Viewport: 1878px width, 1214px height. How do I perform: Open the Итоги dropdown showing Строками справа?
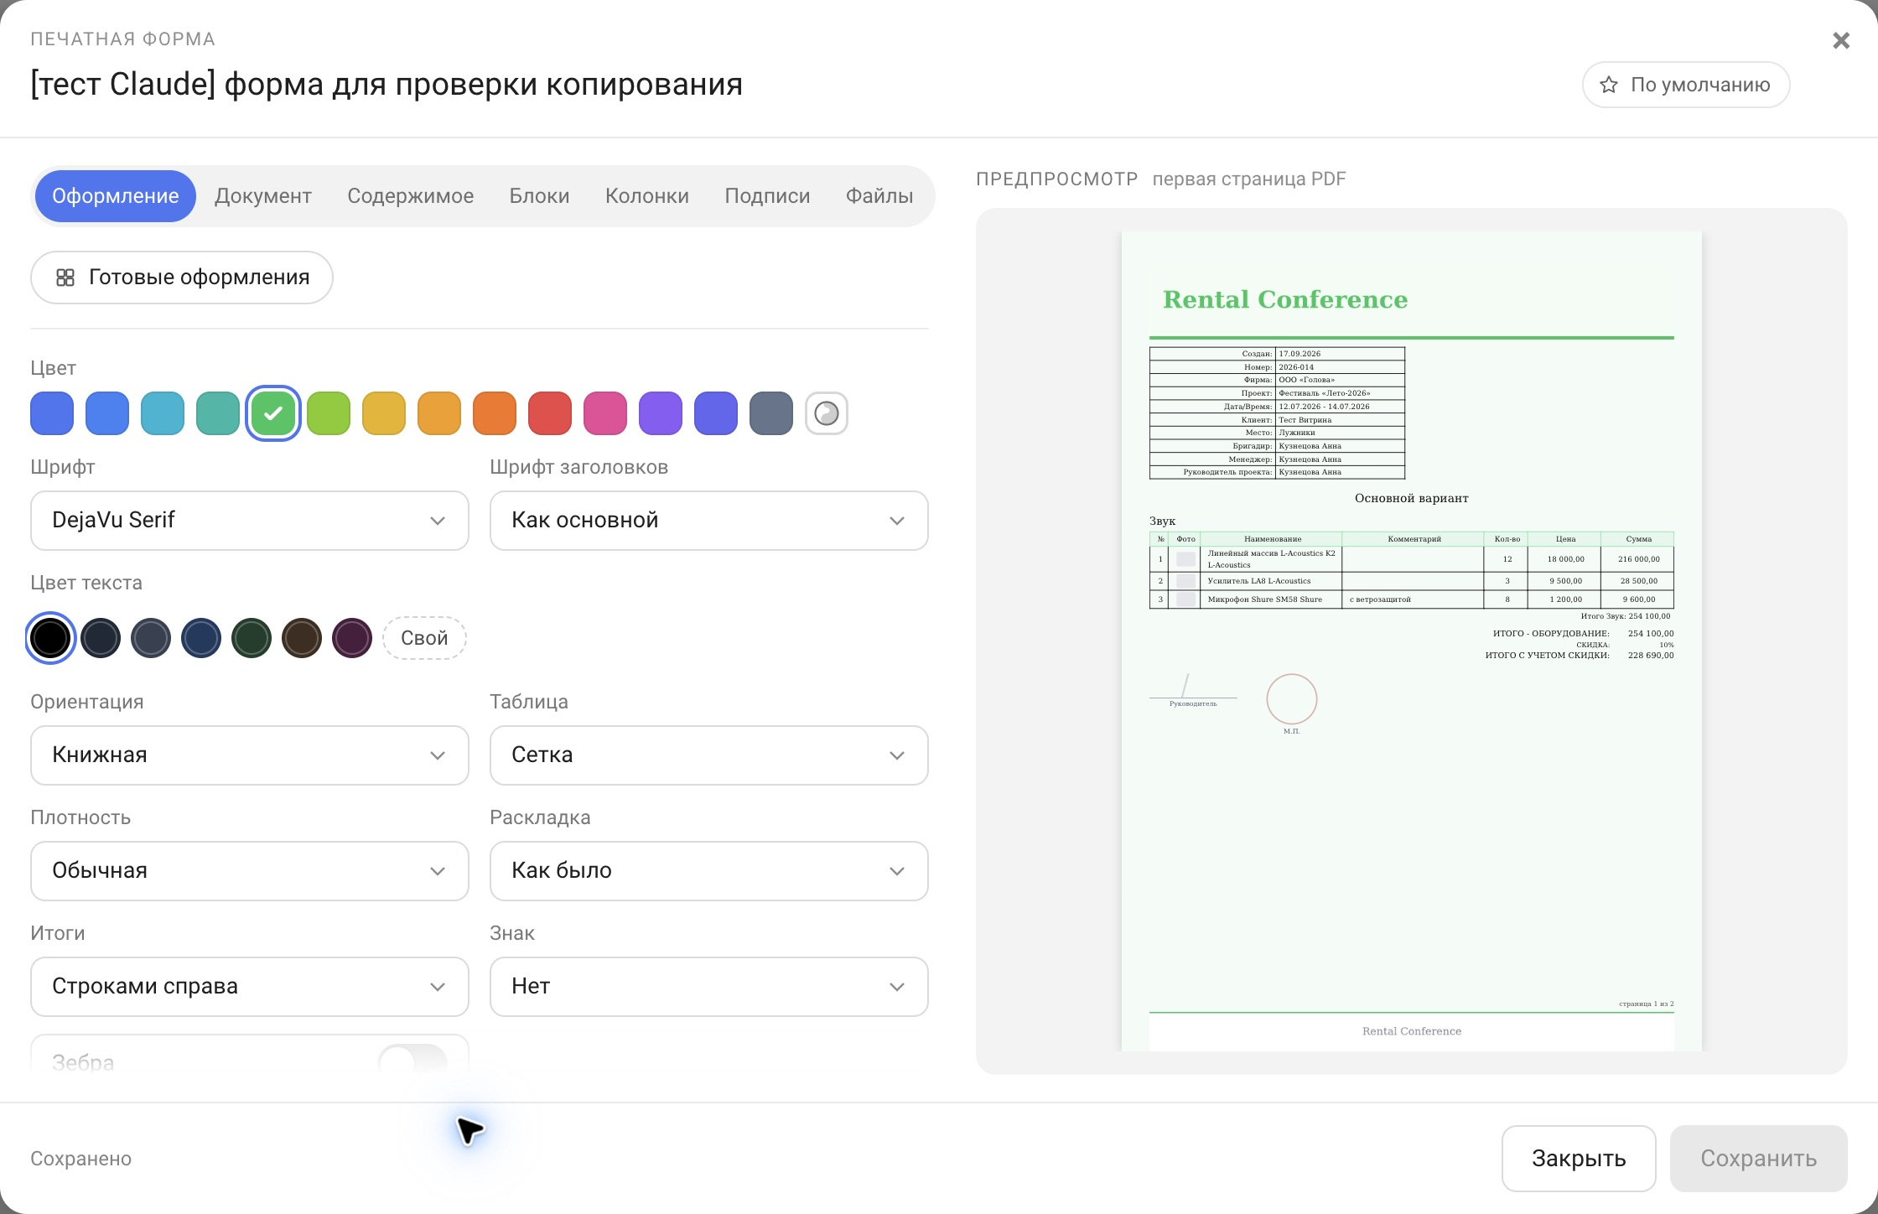click(250, 987)
